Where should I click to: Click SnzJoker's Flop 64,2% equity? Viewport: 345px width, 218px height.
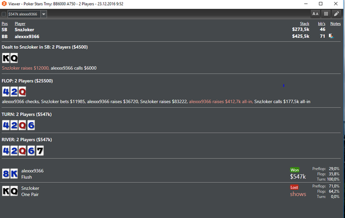334,191
